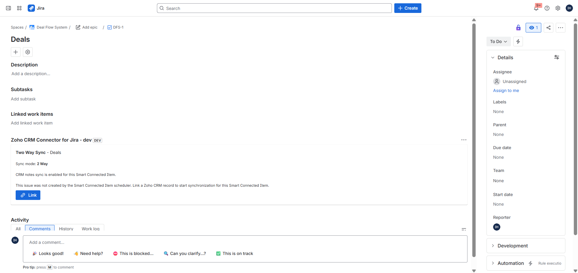The image size is (578, 273).
Task: Click the plus icon under the Deals title
Action: click(15, 52)
